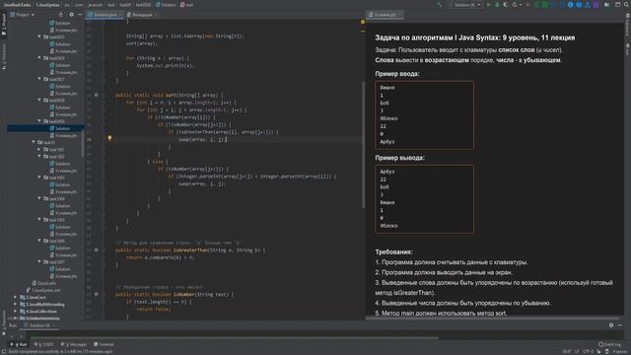Image resolution: width=631 pixels, height=355 pixels.
Task: Click the scroll-from-source icon in Project panel
Action: (61, 15)
